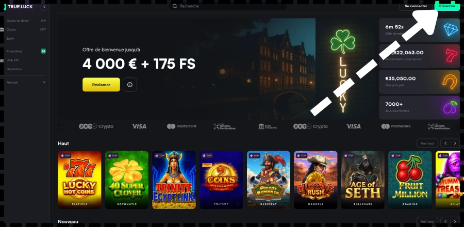Screen dimensions: 464x227
Task: Click the True Luck logo
Action: (19, 7)
